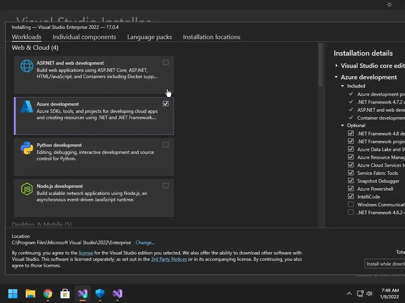Check the Windows Communication option
The width and height of the screenshot is (405, 303).
(350, 204)
